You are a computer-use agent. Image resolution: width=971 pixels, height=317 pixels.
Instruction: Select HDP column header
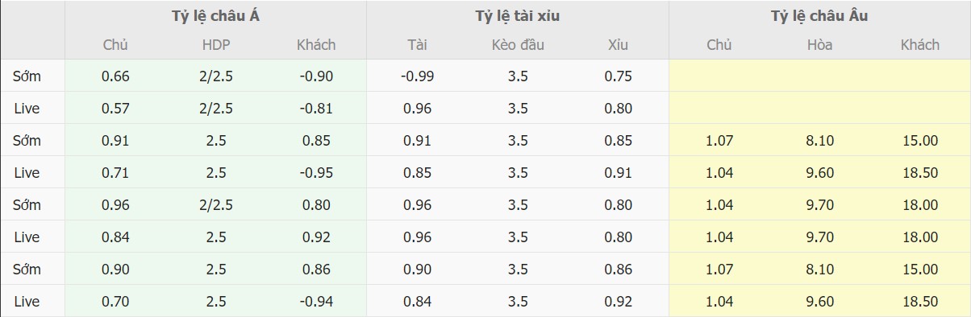[x=215, y=45]
